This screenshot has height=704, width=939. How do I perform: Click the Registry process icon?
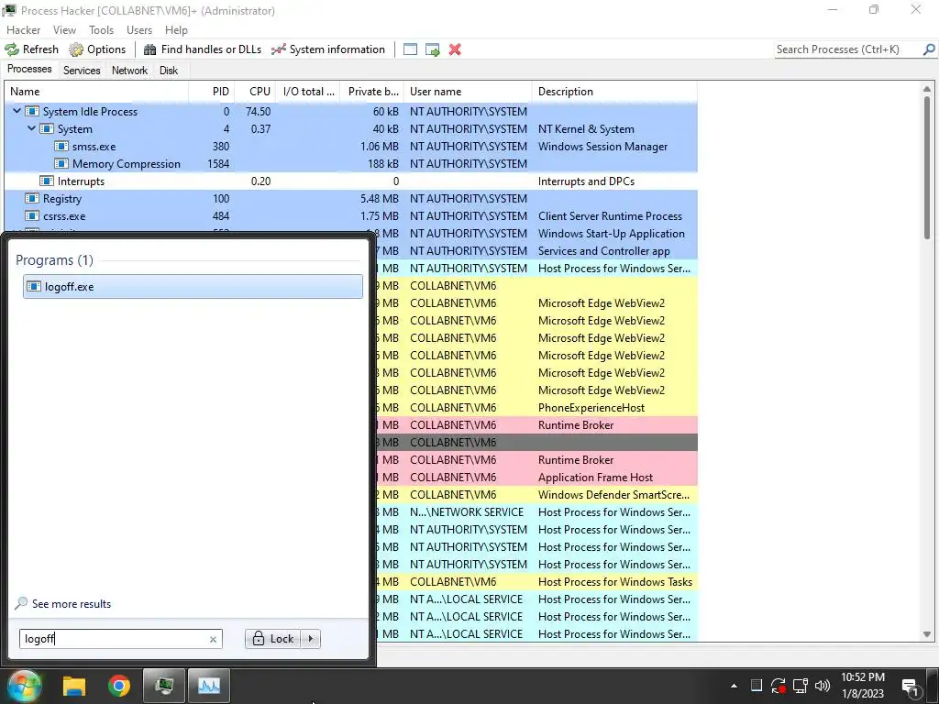click(32, 198)
